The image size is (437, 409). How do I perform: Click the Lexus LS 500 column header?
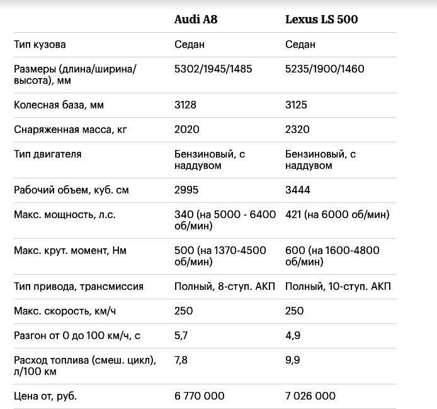click(321, 19)
